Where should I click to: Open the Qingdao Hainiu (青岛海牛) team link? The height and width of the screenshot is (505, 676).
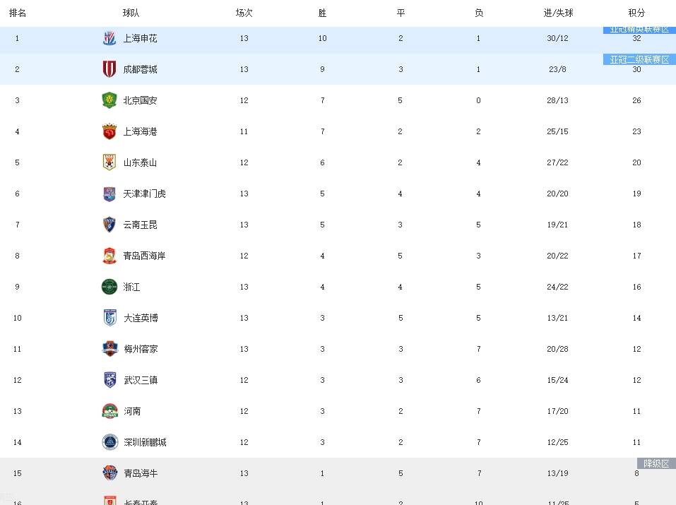tap(141, 473)
